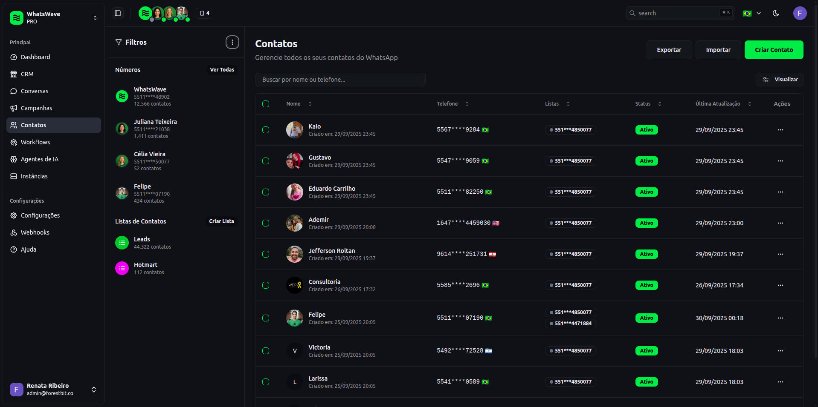
Task: Open actions menu for Gustavo row
Action: click(x=780, y=161)
